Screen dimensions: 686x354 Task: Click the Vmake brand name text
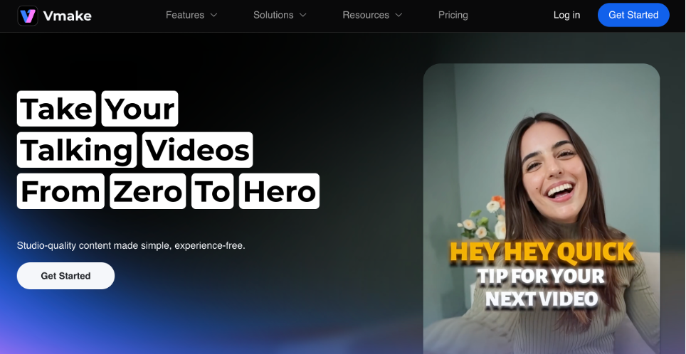(68, 16)
